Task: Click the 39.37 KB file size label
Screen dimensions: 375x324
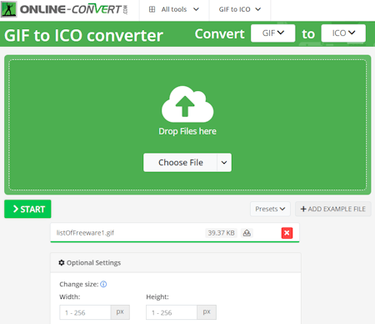Action: (221, 233)
